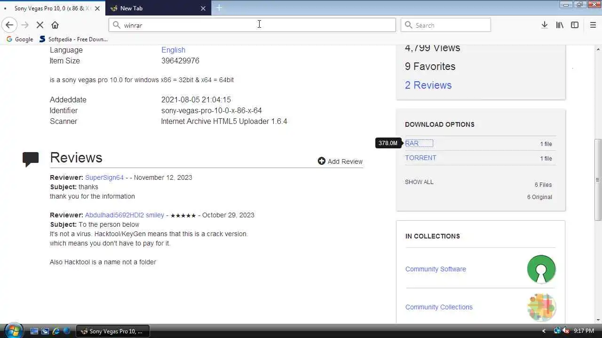Click the page vertical scrollbar thumb
Viewport: 602px width, 338px height.
pyautogui.click(x=598, y=179)
